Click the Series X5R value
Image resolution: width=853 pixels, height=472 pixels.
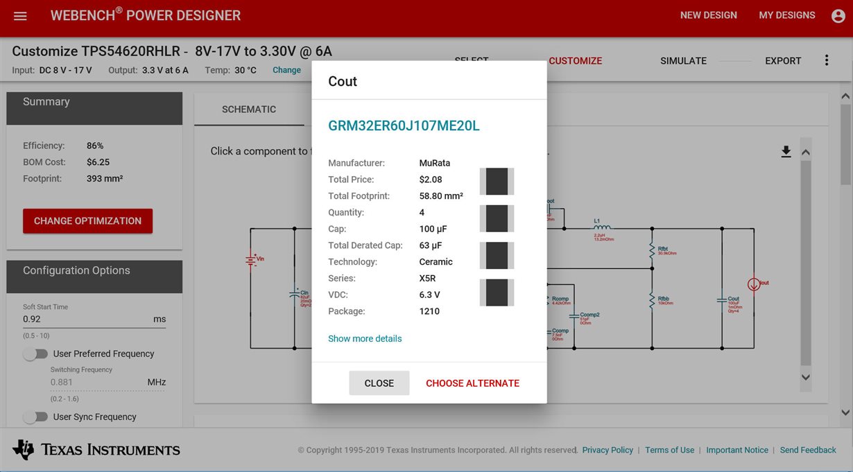[x=429, y=279]
